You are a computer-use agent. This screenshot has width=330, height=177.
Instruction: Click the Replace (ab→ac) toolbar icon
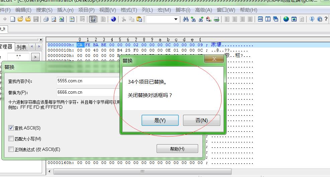tap(209, 19)
